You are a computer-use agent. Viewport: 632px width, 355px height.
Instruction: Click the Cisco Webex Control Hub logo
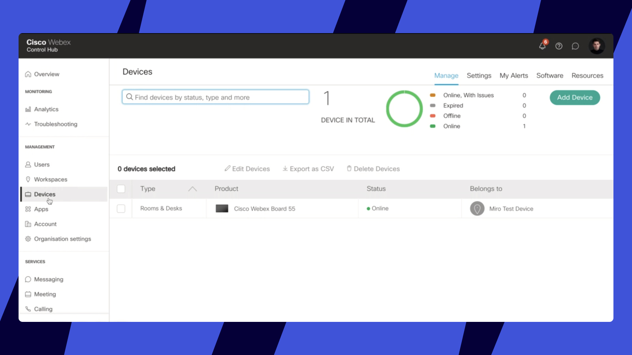[48, 46]
